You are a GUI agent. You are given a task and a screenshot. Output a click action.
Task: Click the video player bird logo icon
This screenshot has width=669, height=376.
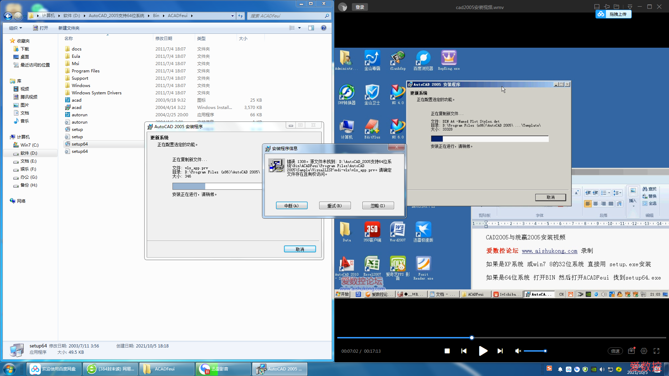[x=343, y=7]
